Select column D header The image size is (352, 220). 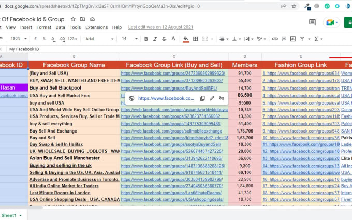(x=245, y=57)
